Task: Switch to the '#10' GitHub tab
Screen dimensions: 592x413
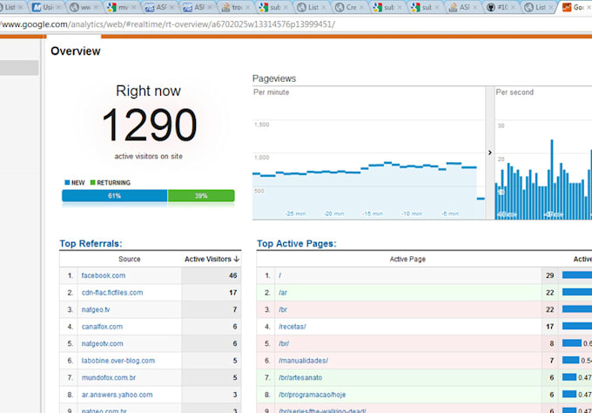Action: pyautogui.click(x=501, y=7)
